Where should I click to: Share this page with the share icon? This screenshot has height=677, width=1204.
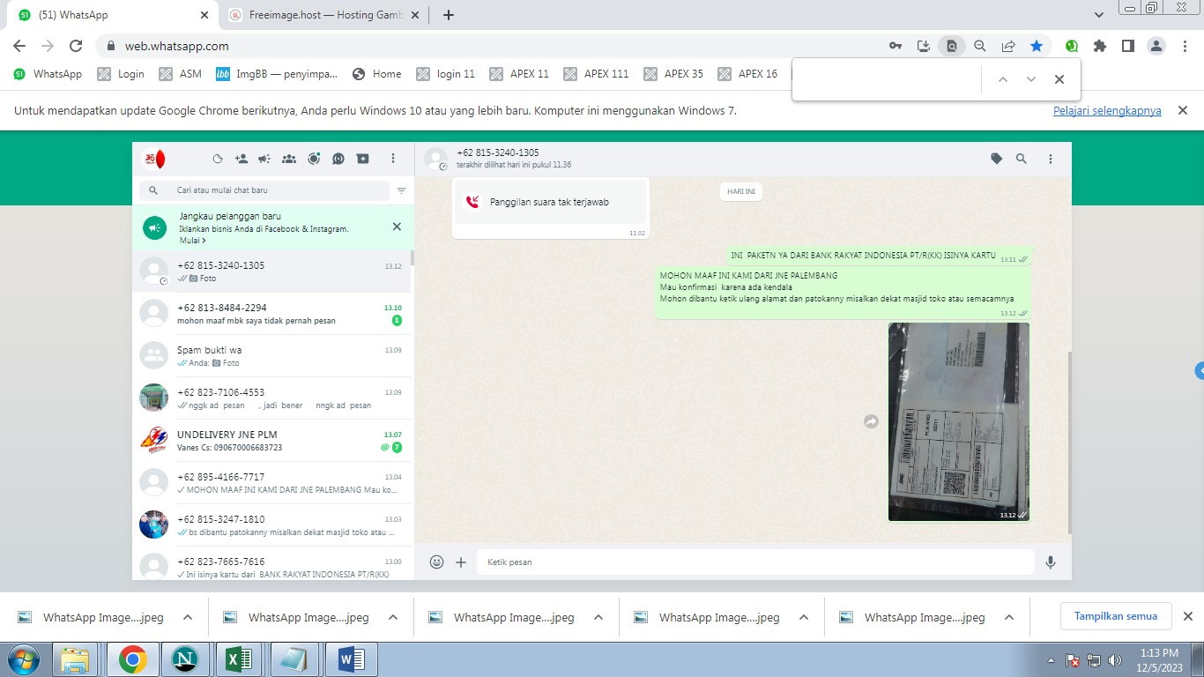coord(1008,46)
